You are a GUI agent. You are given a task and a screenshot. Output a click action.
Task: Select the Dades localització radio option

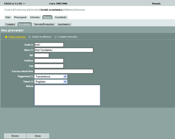tap(29, 37)
